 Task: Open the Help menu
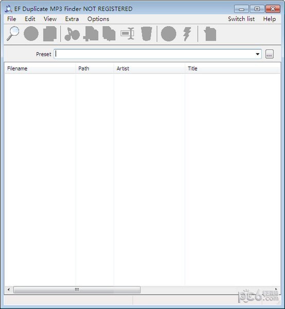pos(270,19)
